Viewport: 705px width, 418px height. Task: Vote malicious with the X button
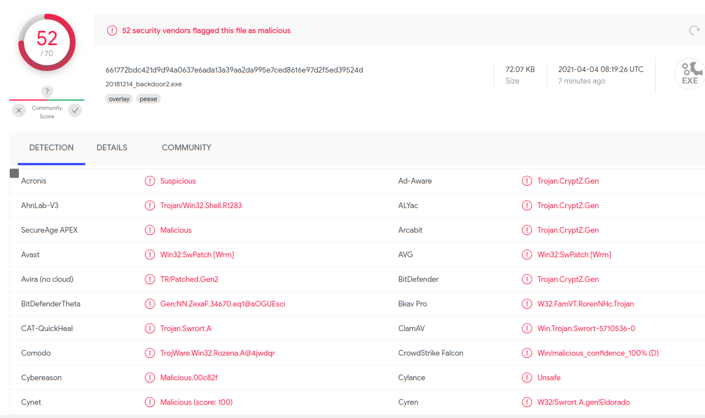(x=19, y=110)
